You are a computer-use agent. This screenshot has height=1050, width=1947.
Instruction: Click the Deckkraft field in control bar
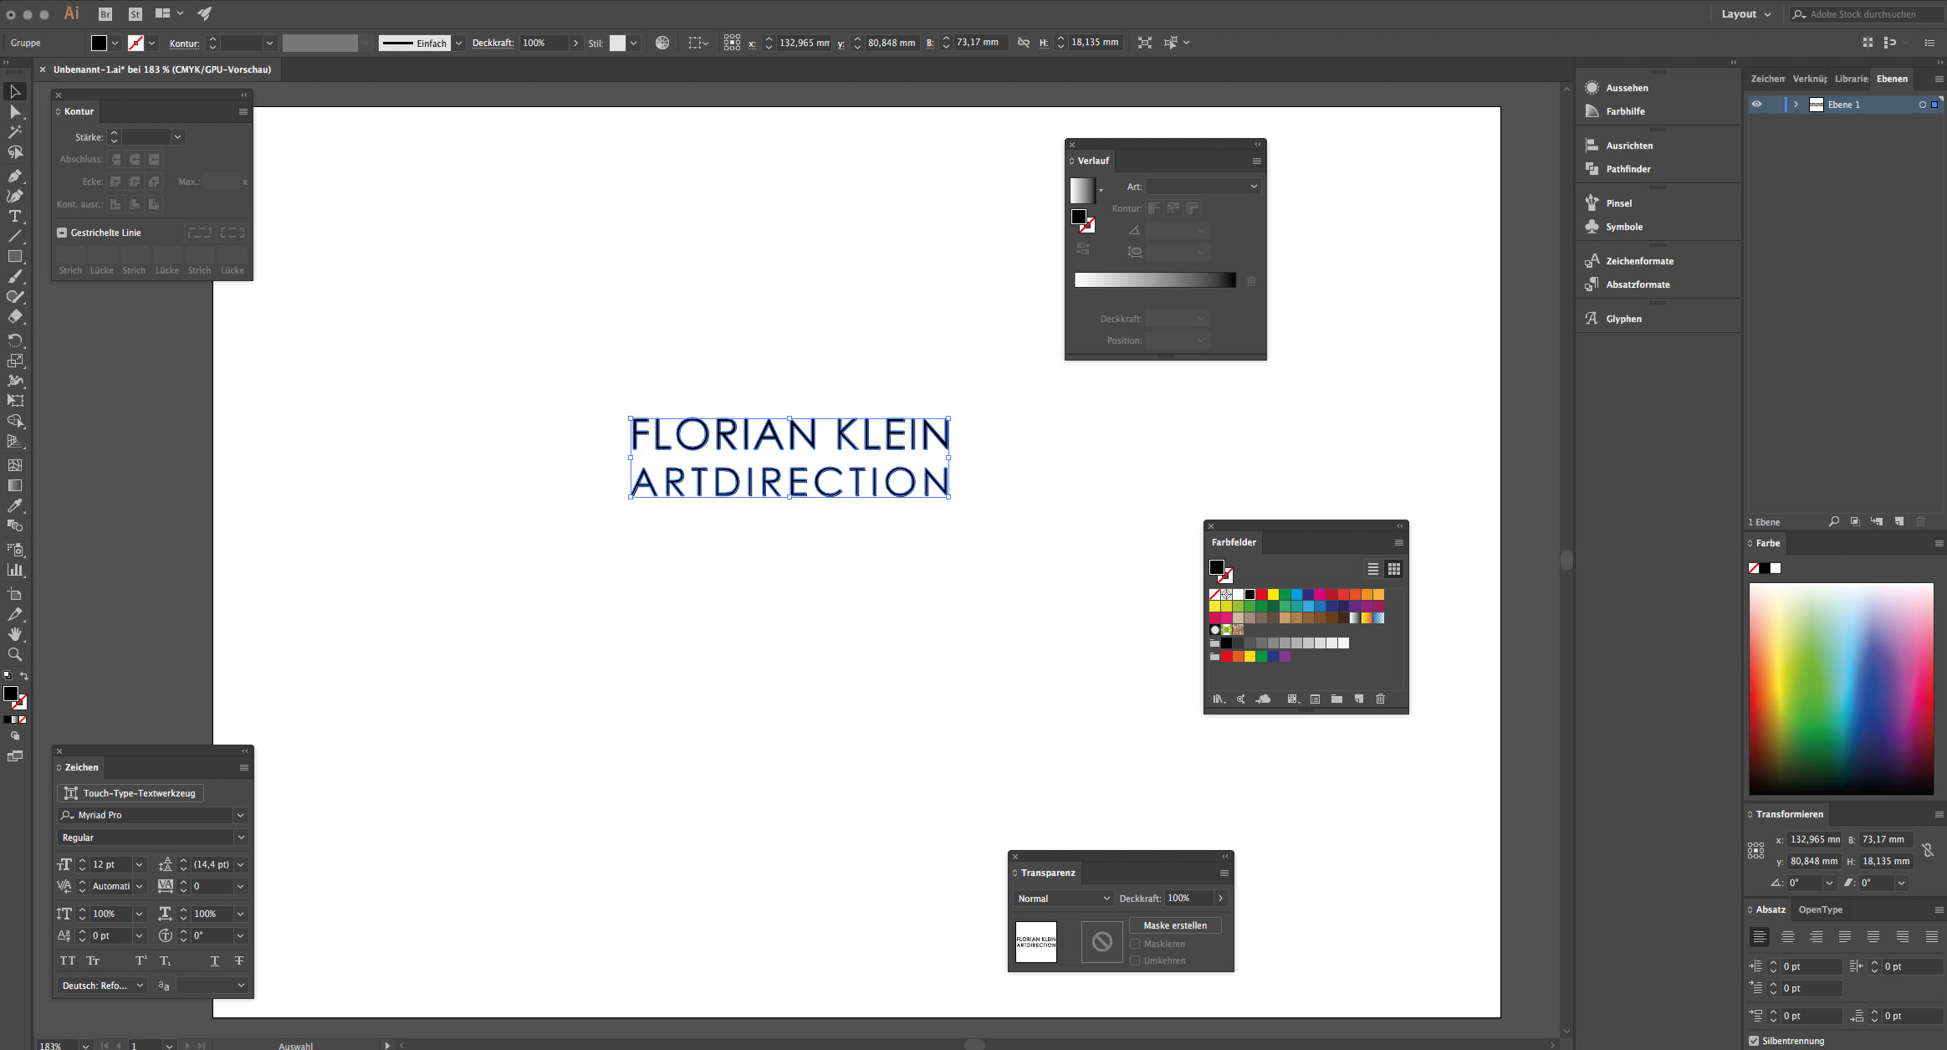(x=544, y=43)
